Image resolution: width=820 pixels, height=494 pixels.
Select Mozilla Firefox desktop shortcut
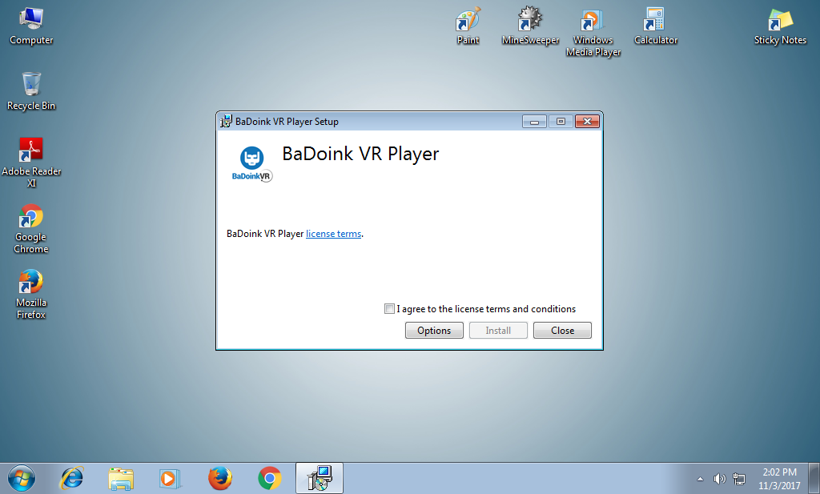click(31, 294)
